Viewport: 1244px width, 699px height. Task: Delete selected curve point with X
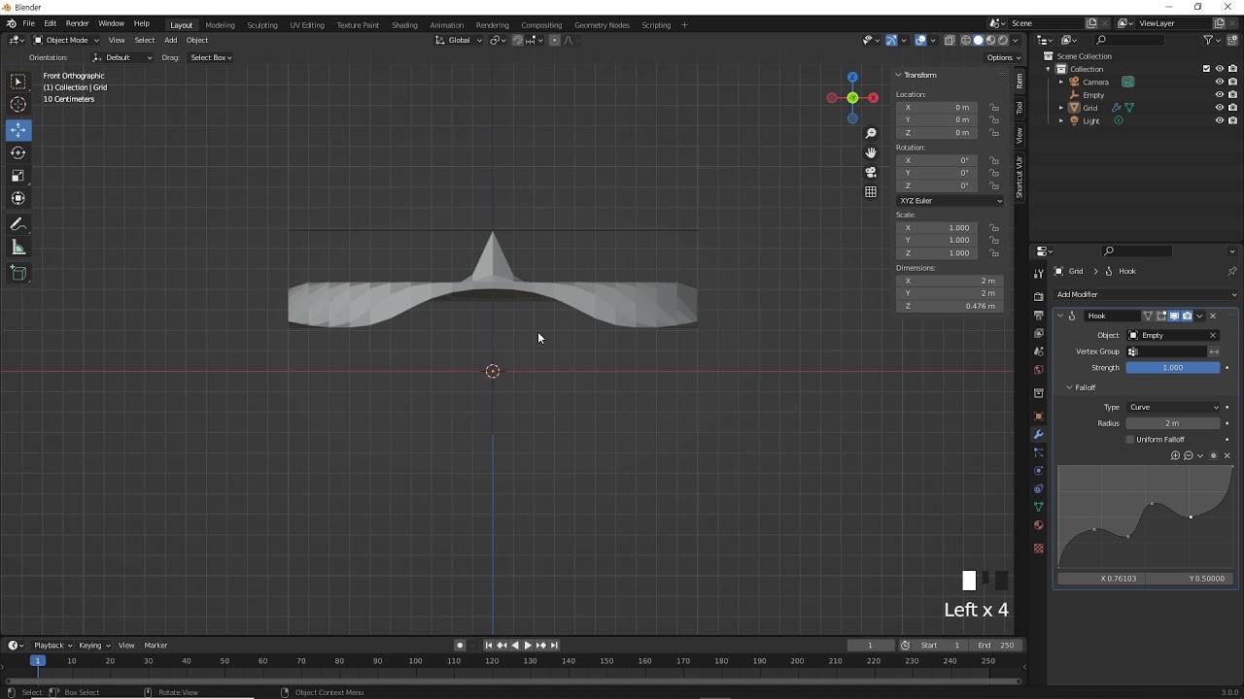[1227, 455]
